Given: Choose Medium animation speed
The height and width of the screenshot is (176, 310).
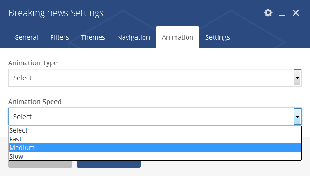Looking at the screenshot, I should [x=155, y=148].
